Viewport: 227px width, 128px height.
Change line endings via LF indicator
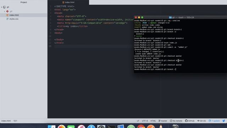138,121
